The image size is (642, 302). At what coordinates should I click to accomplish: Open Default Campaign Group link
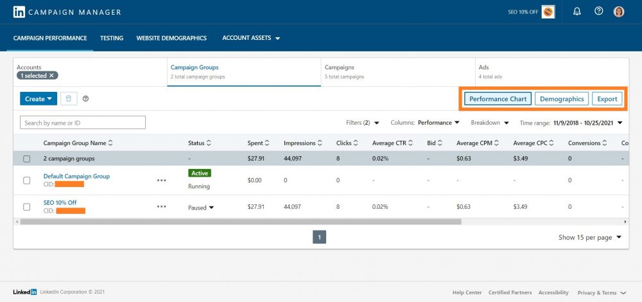[76, 176]
